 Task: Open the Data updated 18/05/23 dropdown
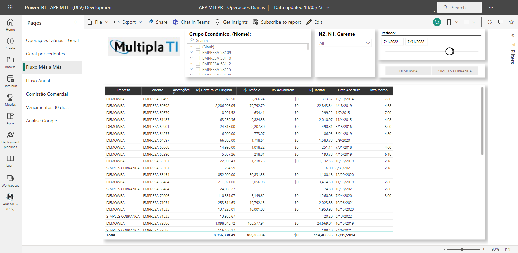[302, 7]
